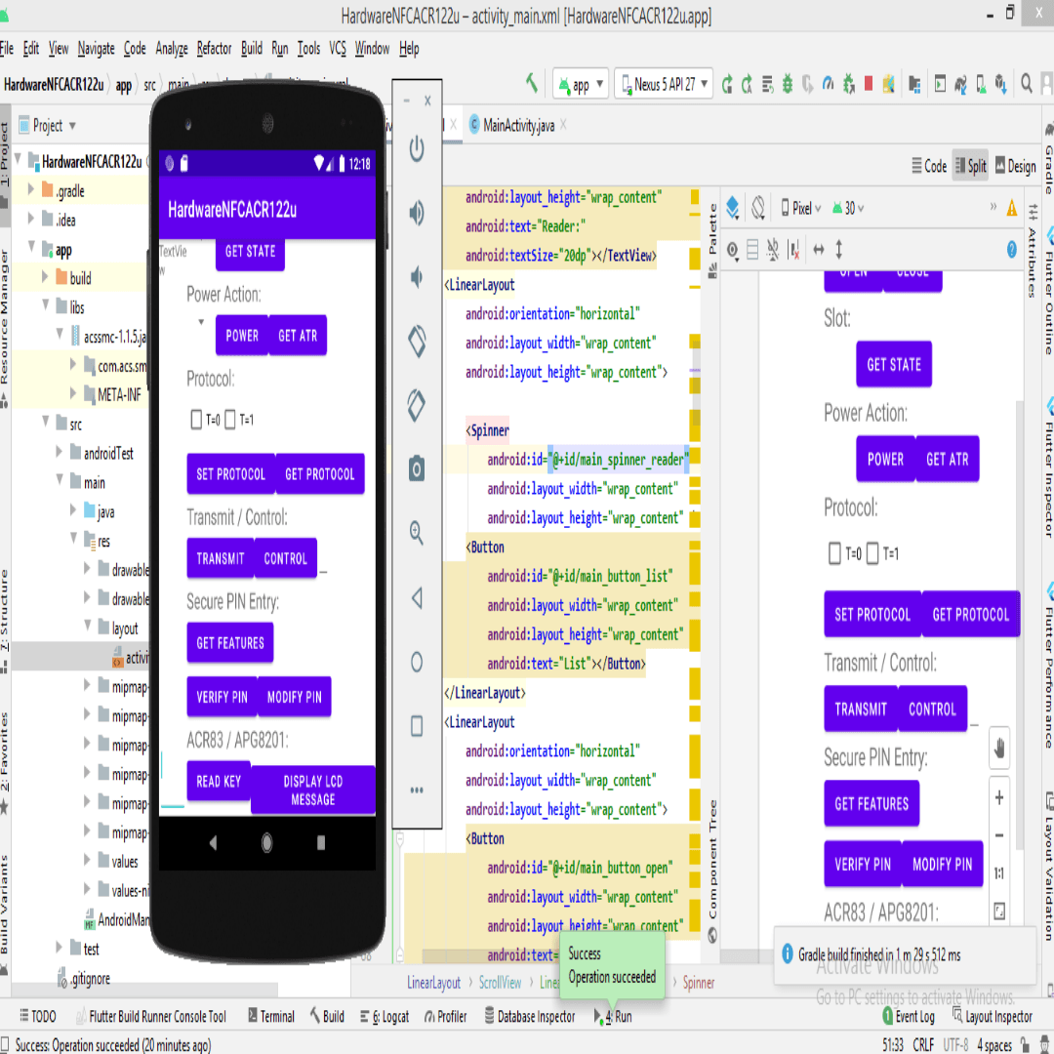The image size is (1054, 1054).
Task: Expand the .gradle folder in the project tree
Action: pyautogui.click(x=32, y=191)
